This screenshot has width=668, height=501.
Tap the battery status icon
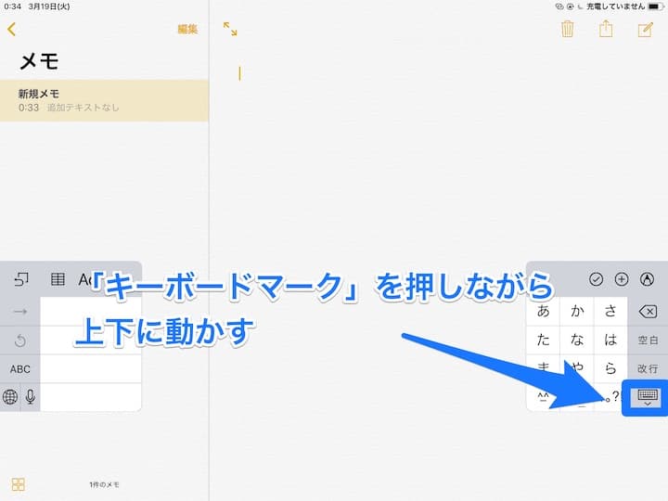[x=654, y=6]
